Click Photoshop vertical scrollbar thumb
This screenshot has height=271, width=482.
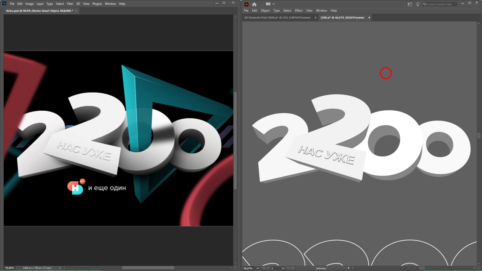tap(235, 141)
